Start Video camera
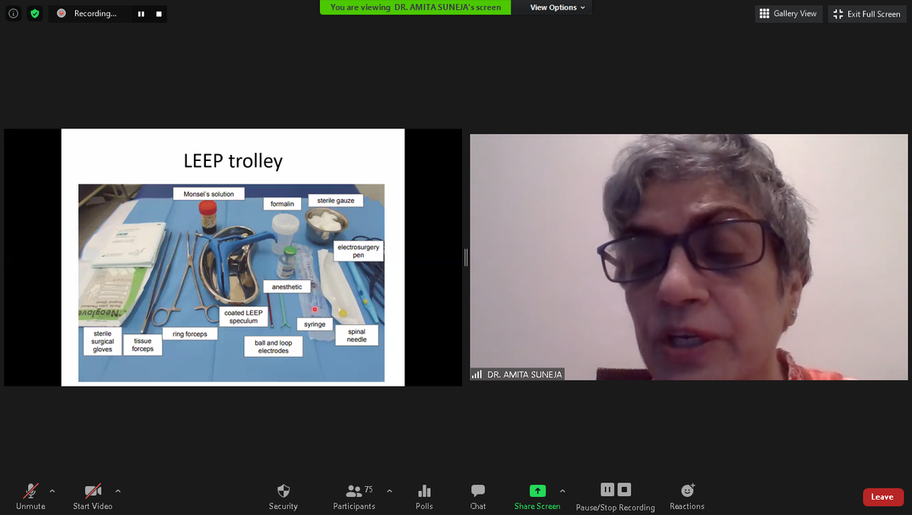The height and width of the screenshot is (515, 912). pyautogui.click(x=93, y=496)
